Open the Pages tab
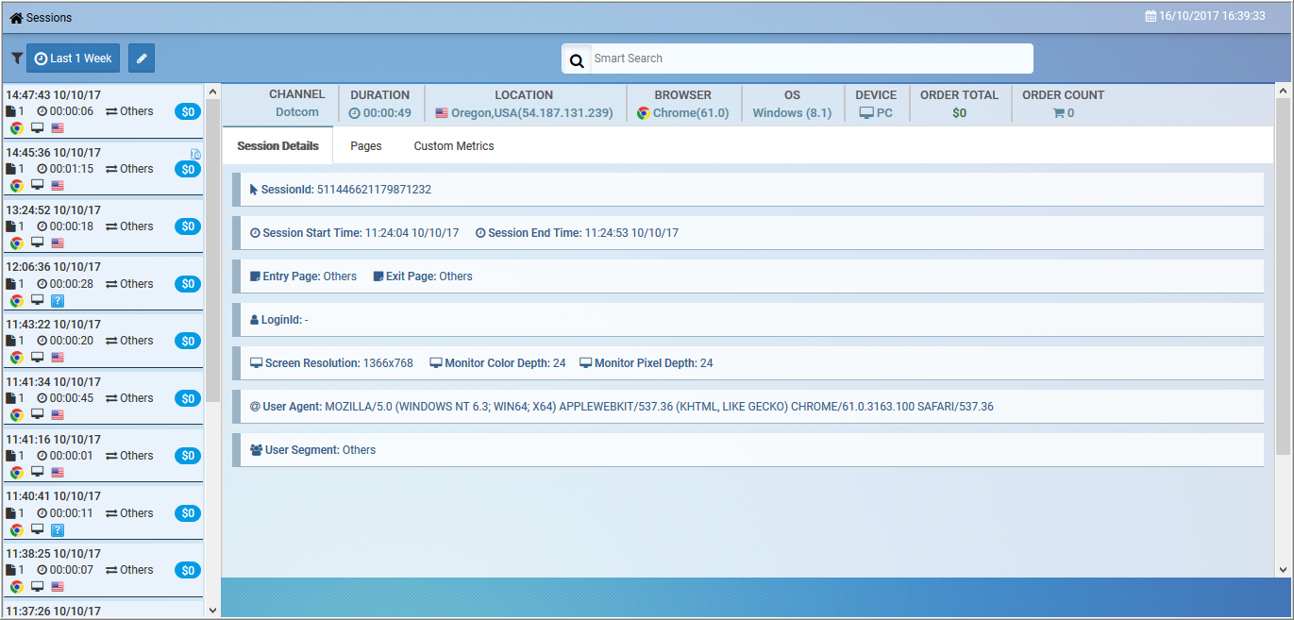The image size is (1294, 620). (x=366, y=146)
